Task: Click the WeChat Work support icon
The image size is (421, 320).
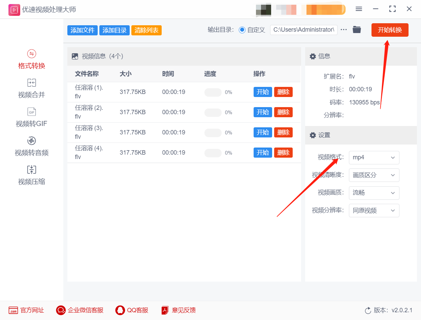Action: point(61,310)
